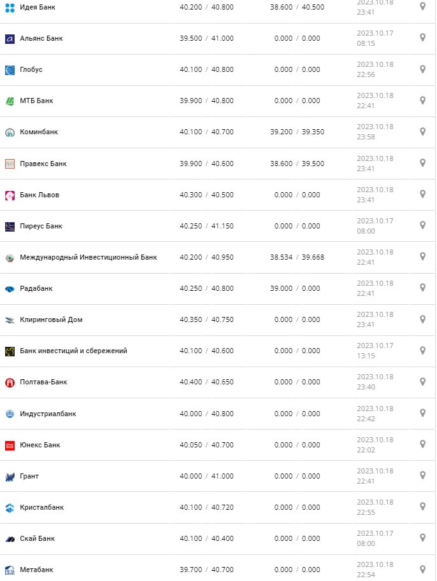Click the Грант location pin
Viewport: 437px width, 581px height.
click(x=422, y=475)
